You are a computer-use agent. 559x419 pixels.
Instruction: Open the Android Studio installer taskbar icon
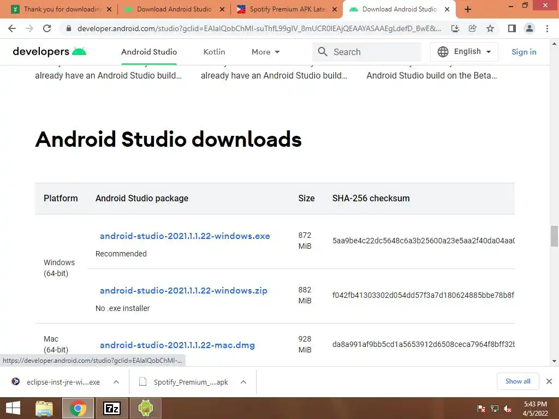pos(146,408)
